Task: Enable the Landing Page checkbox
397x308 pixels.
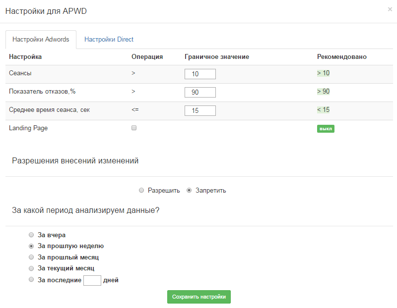Action: [134, 128]
